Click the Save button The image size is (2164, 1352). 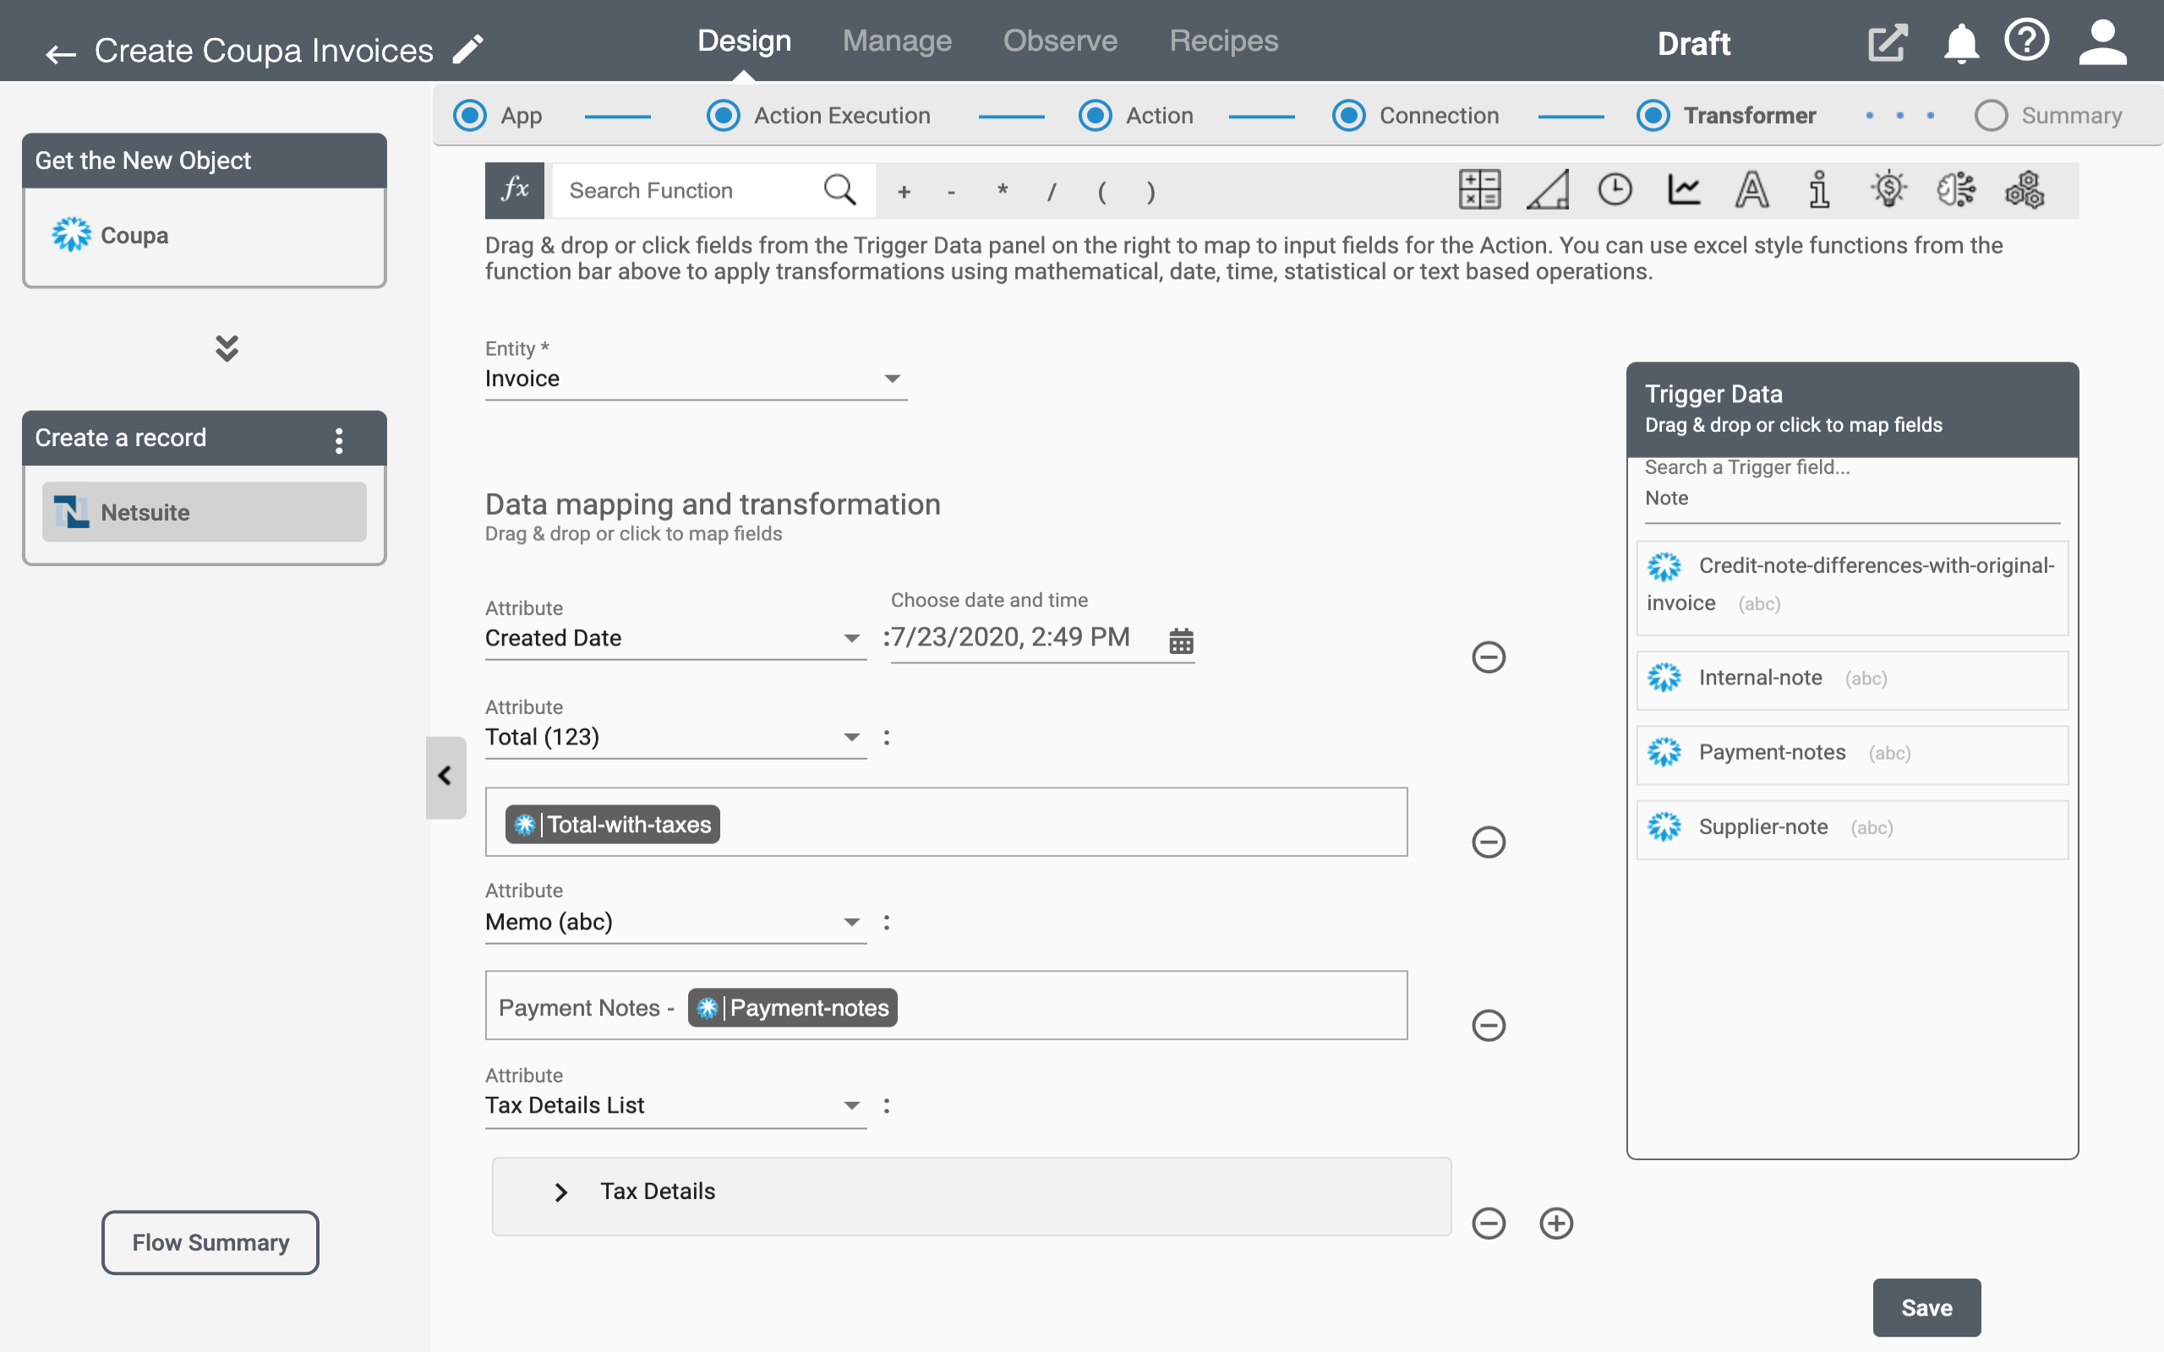(x=1927, y=1307)
